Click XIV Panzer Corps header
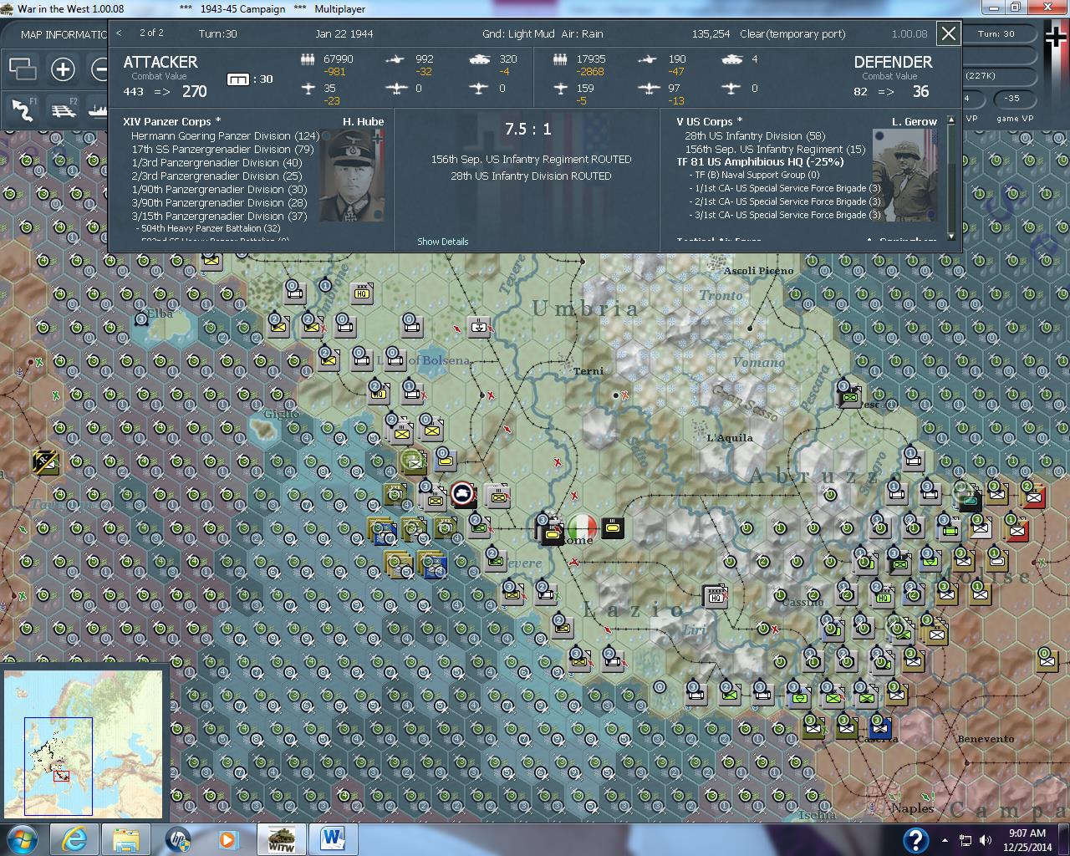This screenshot has height=856, width=1070. point(172,121)
